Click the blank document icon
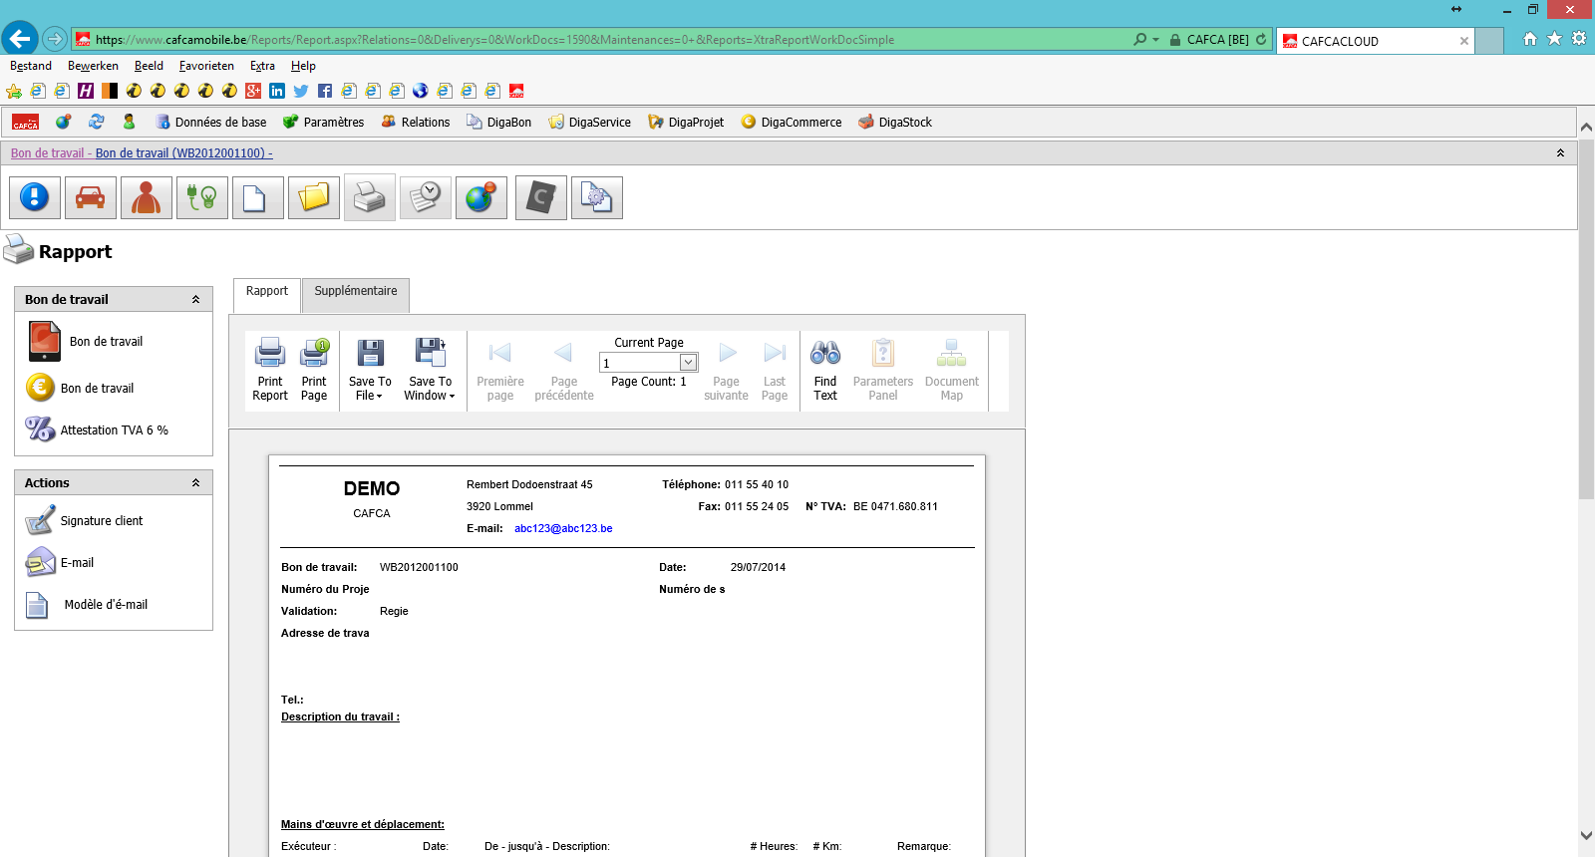The width and height of the screenshot is (1595, 857). click(x=258, y=197)
